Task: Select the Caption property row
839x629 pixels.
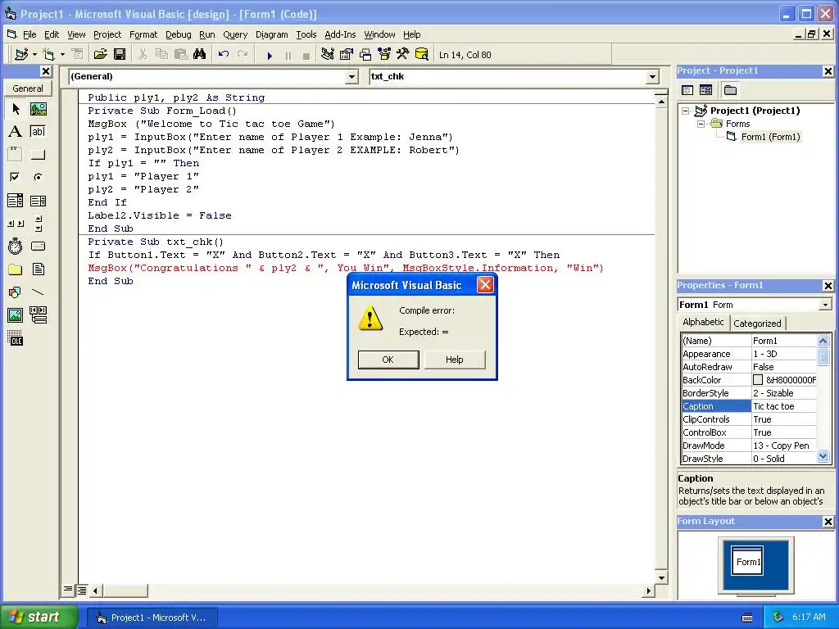Action: tap(749, 406)
